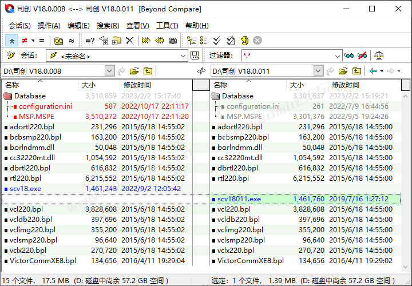Click the delete (X) toolbar icon

[x=129, y=41]
